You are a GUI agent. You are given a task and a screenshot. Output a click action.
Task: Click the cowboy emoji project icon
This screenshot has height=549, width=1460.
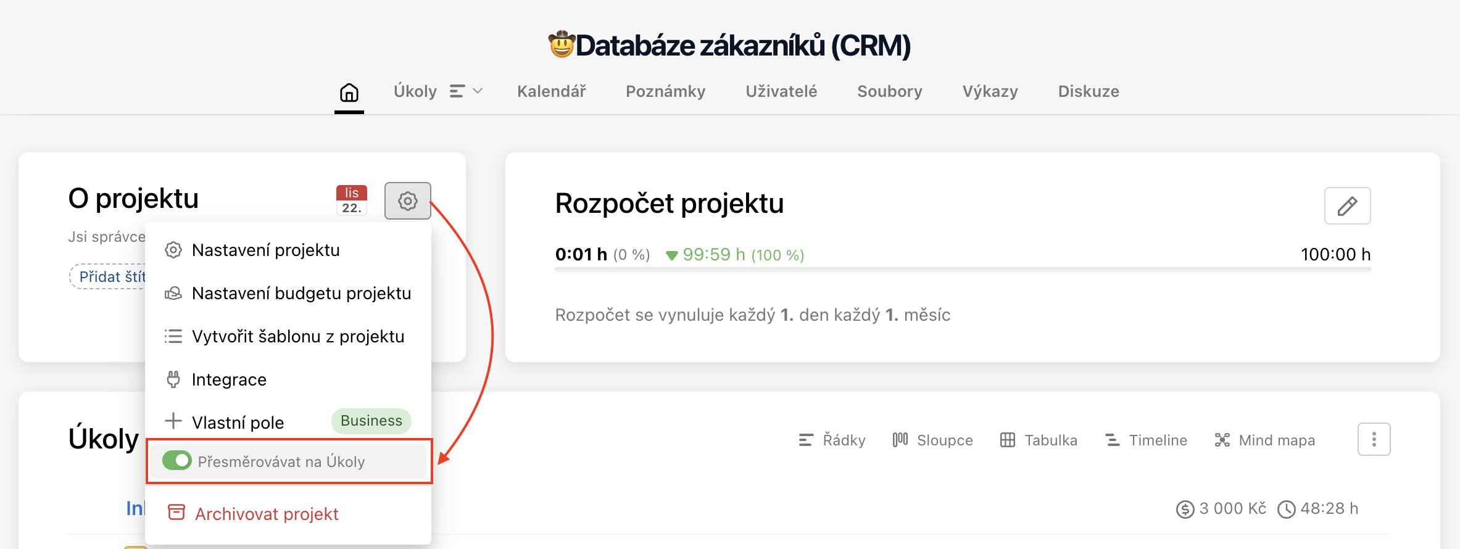point(562,44)
